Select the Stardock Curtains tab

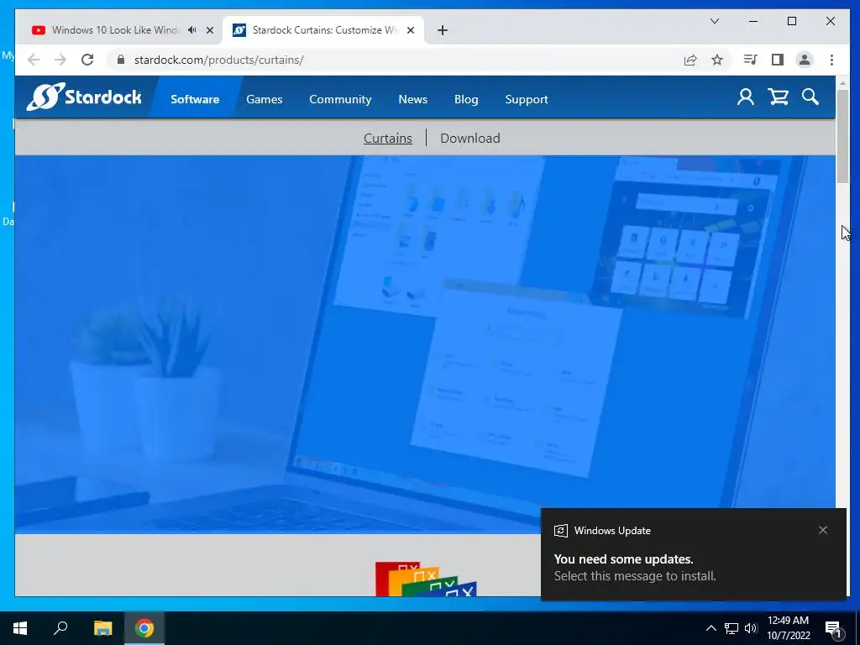[323, 30]
